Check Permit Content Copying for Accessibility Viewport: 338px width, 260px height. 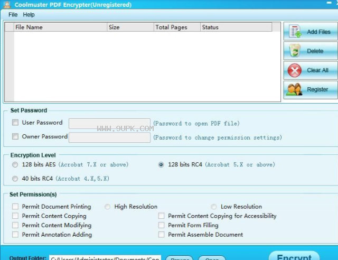coord(161,216)
